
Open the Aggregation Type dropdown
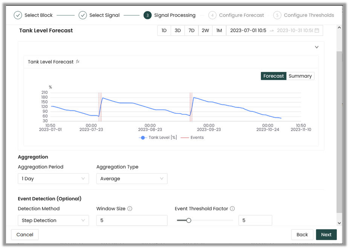coord(132,179)
